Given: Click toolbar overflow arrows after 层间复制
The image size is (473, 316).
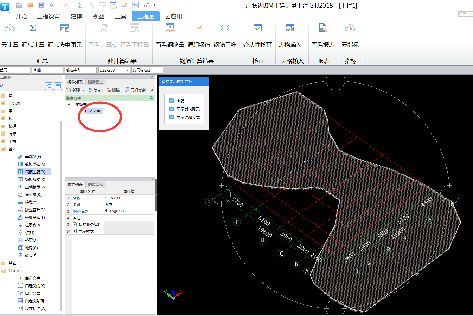Looking at the screenshot, I should [x=152, y=90].
